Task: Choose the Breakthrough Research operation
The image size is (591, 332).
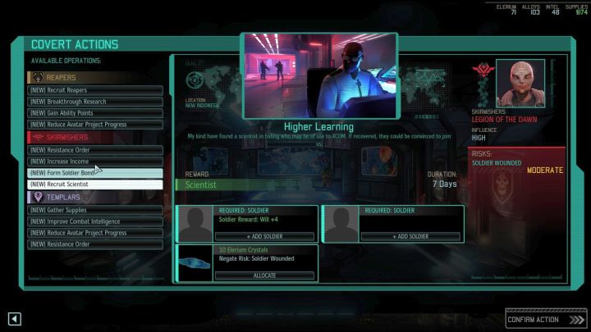Action: point(95,102)
